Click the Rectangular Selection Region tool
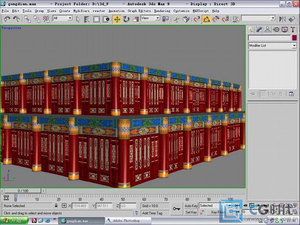Viewport: 300px width, 225px height. coord(96,19)
